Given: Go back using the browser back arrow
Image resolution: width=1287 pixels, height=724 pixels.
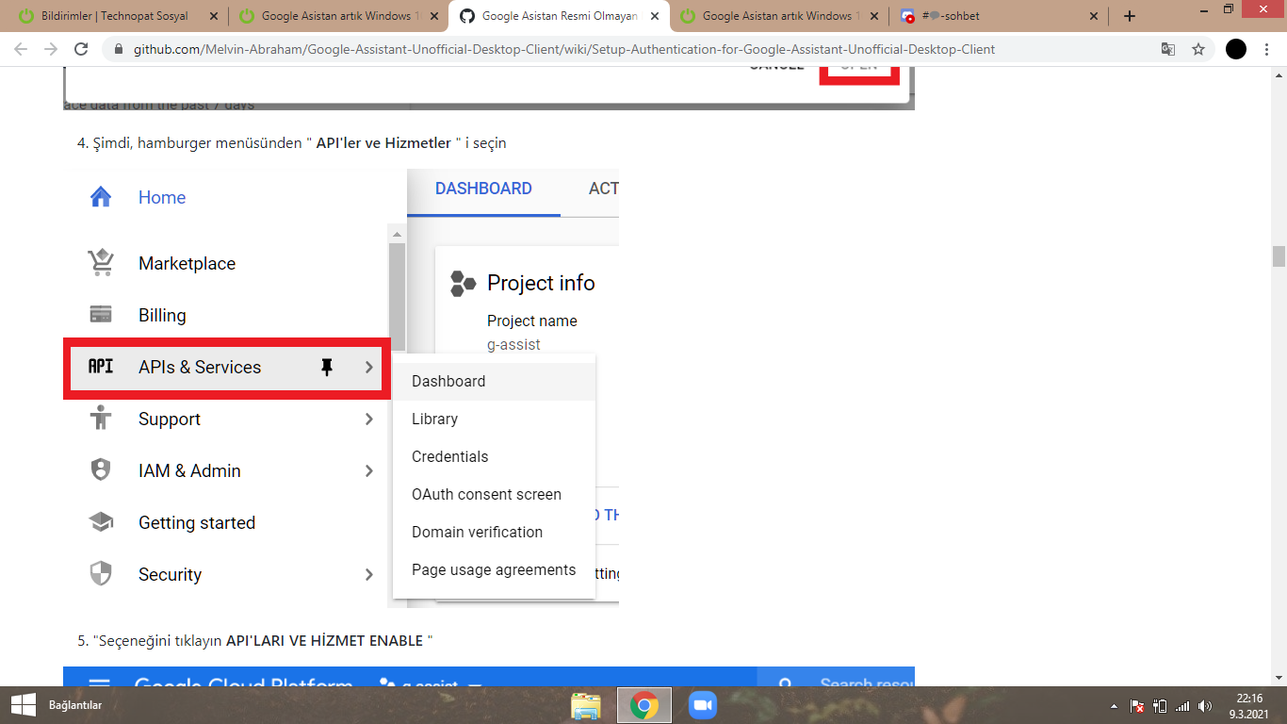Looking at the screenshot, I should [x=21, y=49].
